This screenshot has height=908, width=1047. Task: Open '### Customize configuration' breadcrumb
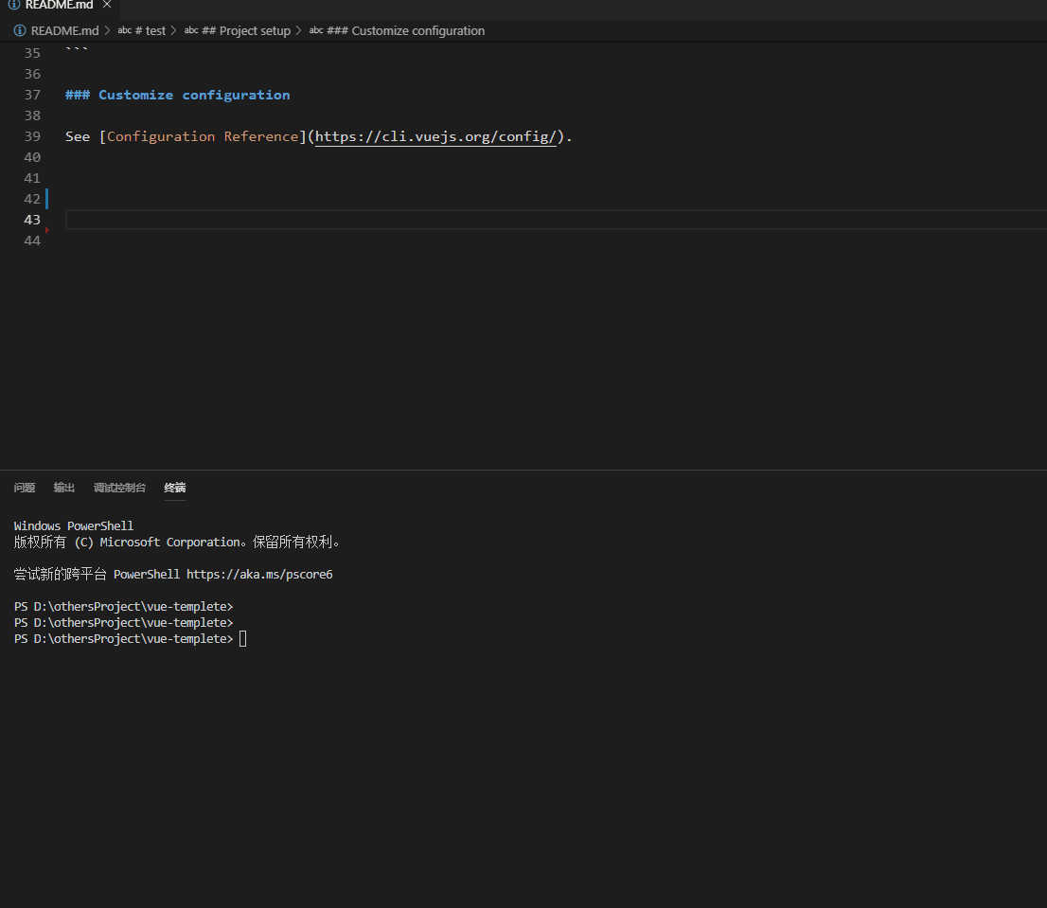405,30
